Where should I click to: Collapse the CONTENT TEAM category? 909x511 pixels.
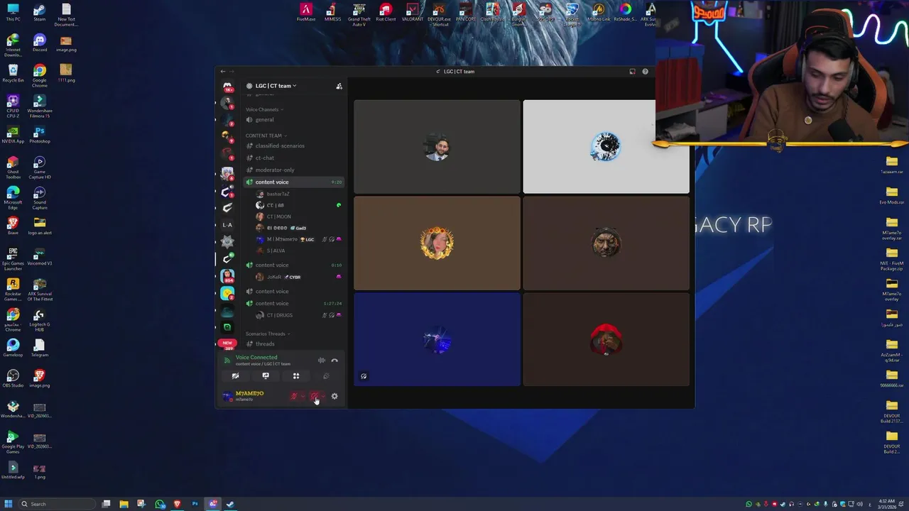(266, 136)
